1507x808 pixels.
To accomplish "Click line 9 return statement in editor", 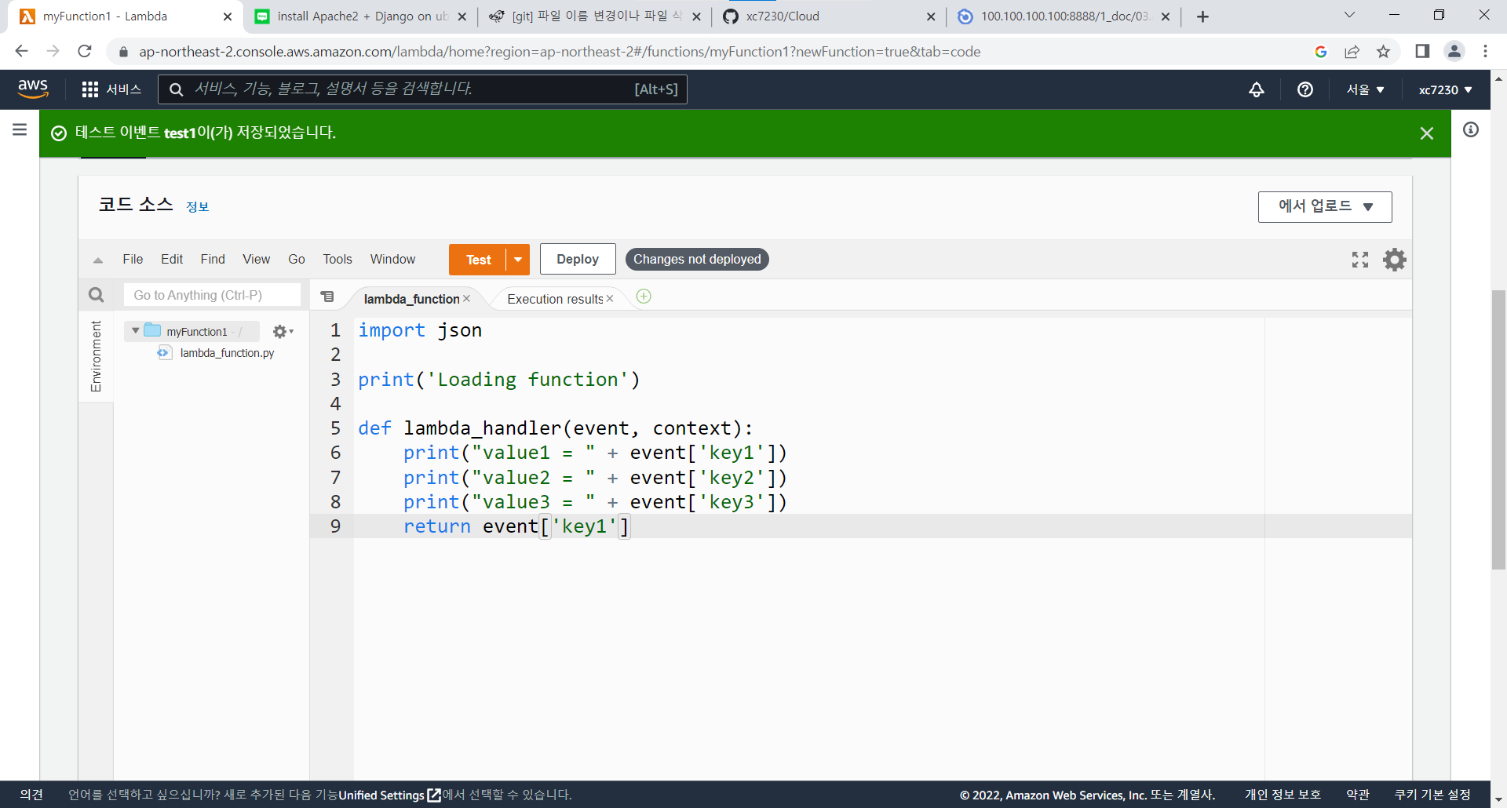I will 516,526.
